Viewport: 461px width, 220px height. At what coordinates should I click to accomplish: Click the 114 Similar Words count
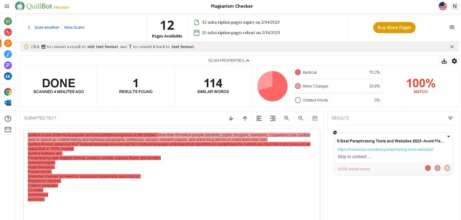213,86
